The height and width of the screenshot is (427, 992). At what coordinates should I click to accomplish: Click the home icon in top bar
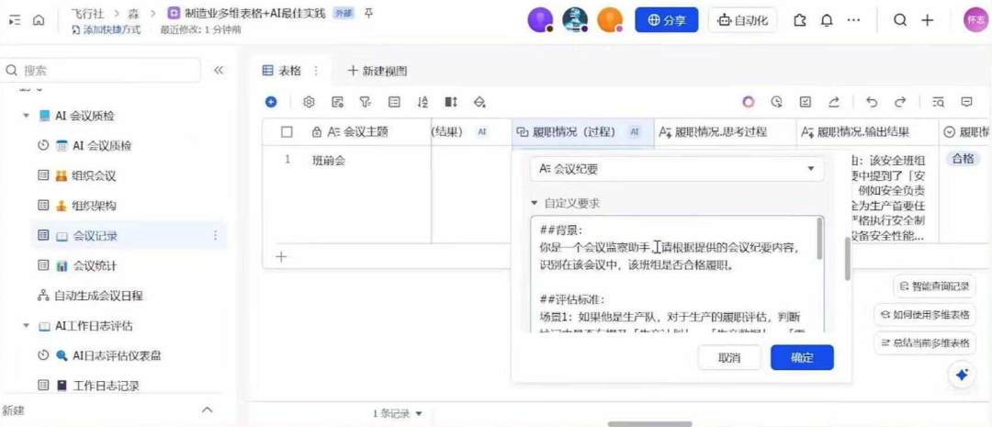39,20
